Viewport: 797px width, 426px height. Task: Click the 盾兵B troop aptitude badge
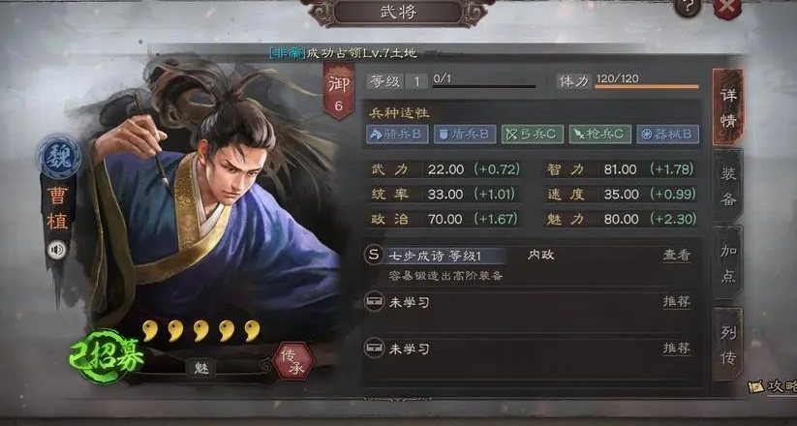point(465,135)
